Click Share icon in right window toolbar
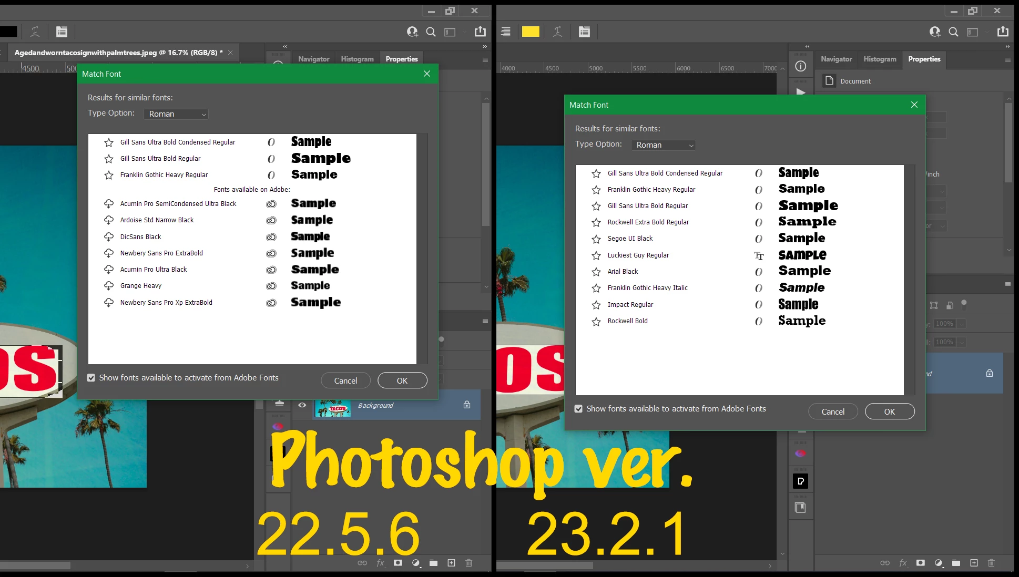Image resolution: width=1019 pixels, height=577 pixels. pos(1003,32)
